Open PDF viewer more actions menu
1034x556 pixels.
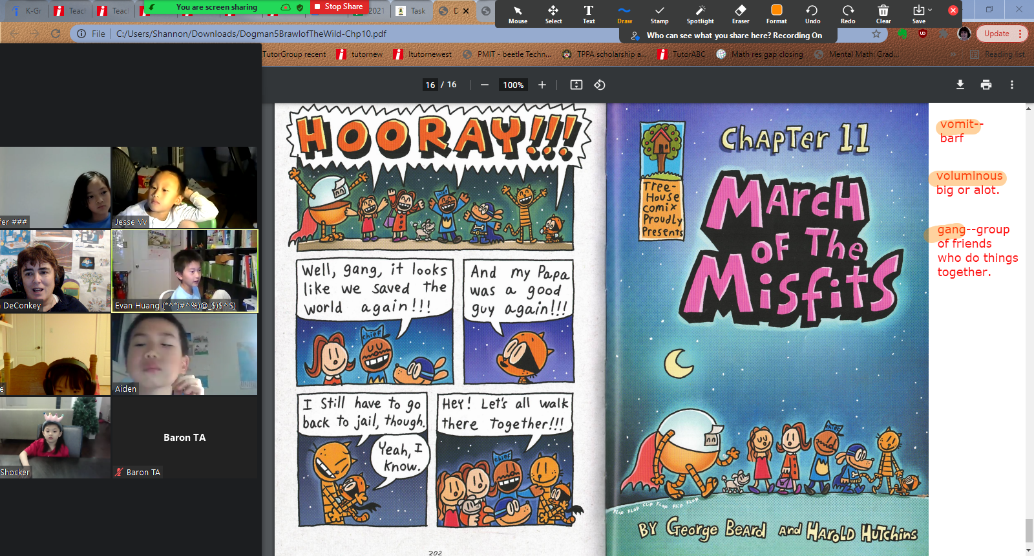click(1012, 85)
